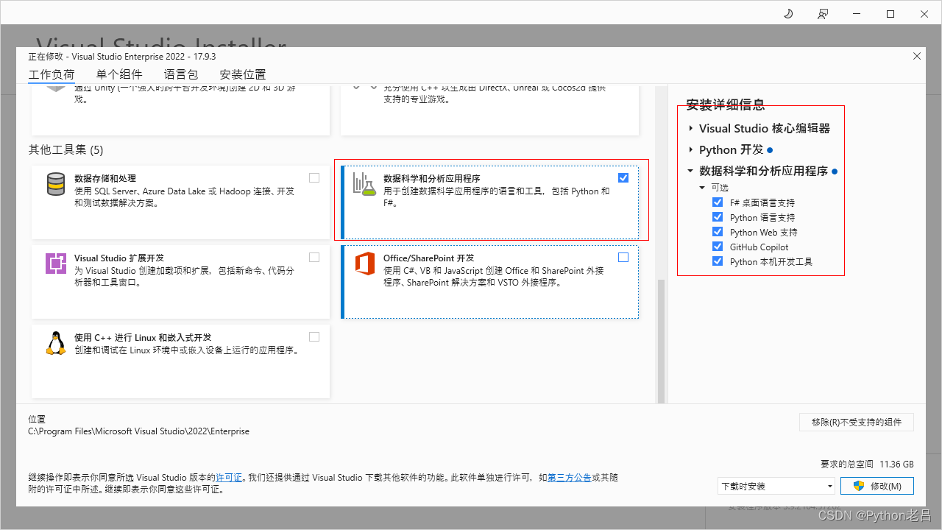Collapse the 可选 section arrow

pyautogui.click(x=702, y=188)
